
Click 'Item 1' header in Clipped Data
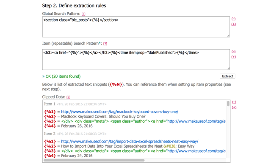[50, 104]
